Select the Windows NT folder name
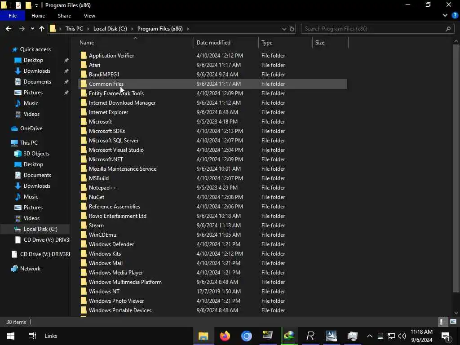460x345 pixels. 104,291
